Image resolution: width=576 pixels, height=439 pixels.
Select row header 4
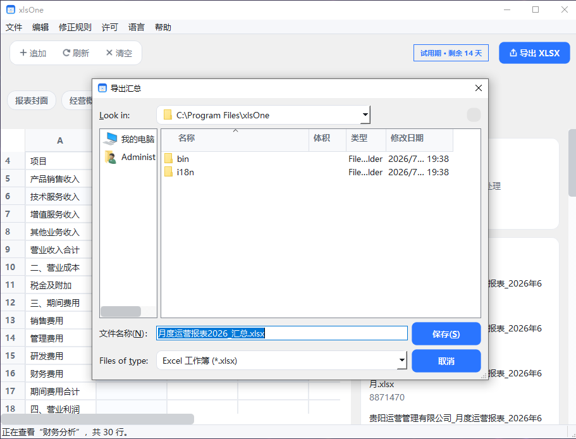(13, 161)
